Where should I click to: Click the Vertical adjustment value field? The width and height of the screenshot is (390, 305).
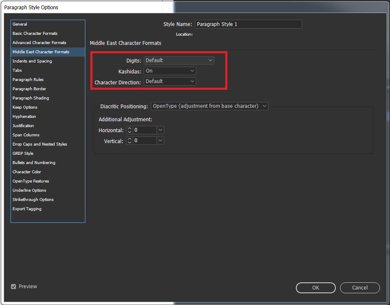click(x=145, y=141)
